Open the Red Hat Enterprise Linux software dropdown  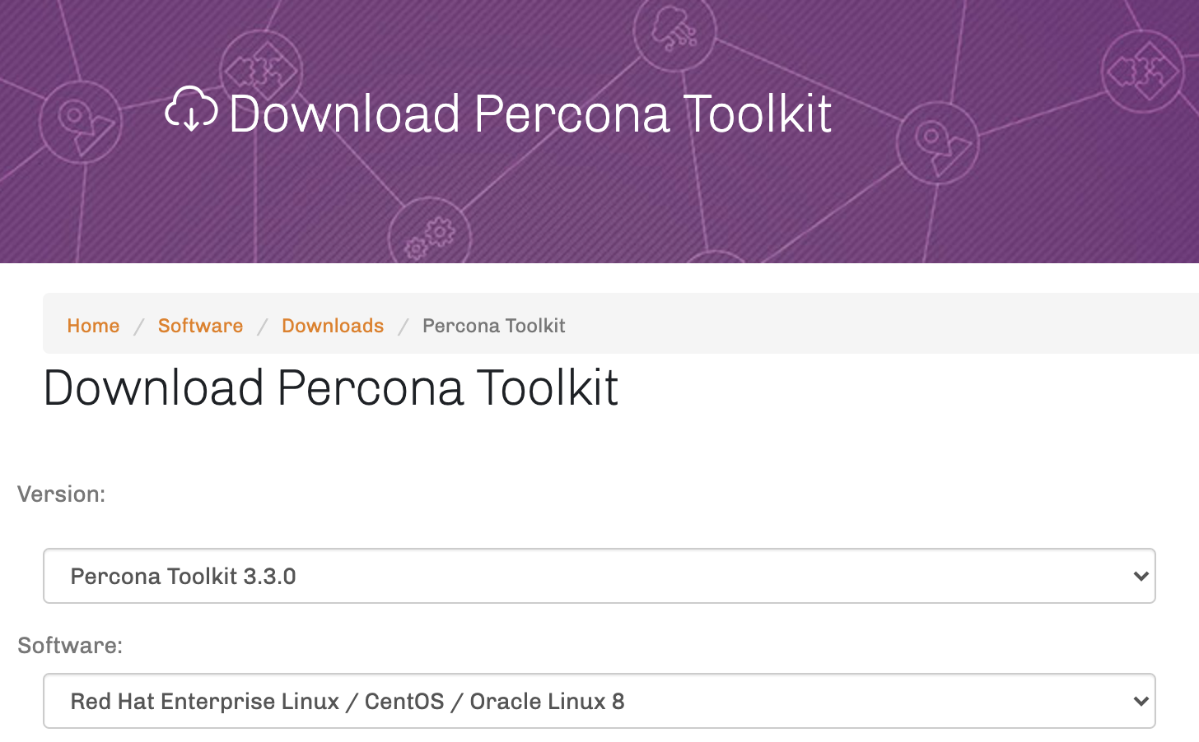click(599, 701)
